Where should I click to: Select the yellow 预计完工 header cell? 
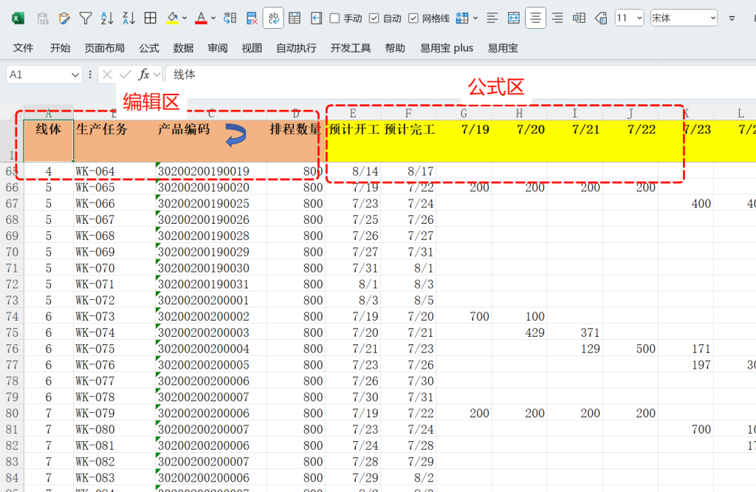pyautogui.click(x=408, y=141)
